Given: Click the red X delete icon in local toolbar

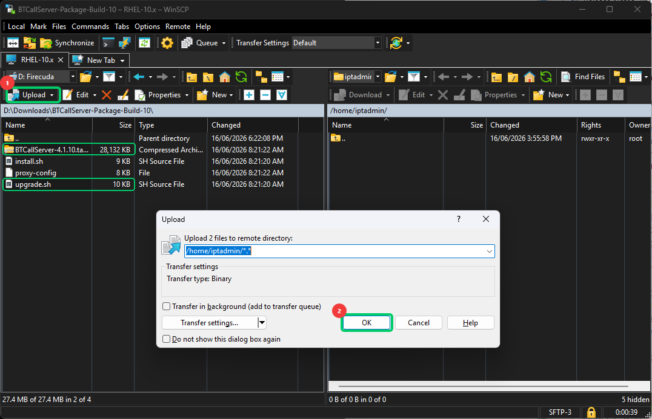Looking at the screenshot, I should click(x=107, y=95).
